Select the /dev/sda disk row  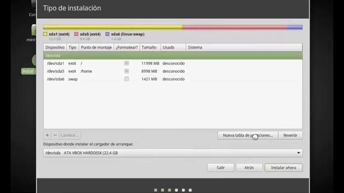(x=173, y=56)
